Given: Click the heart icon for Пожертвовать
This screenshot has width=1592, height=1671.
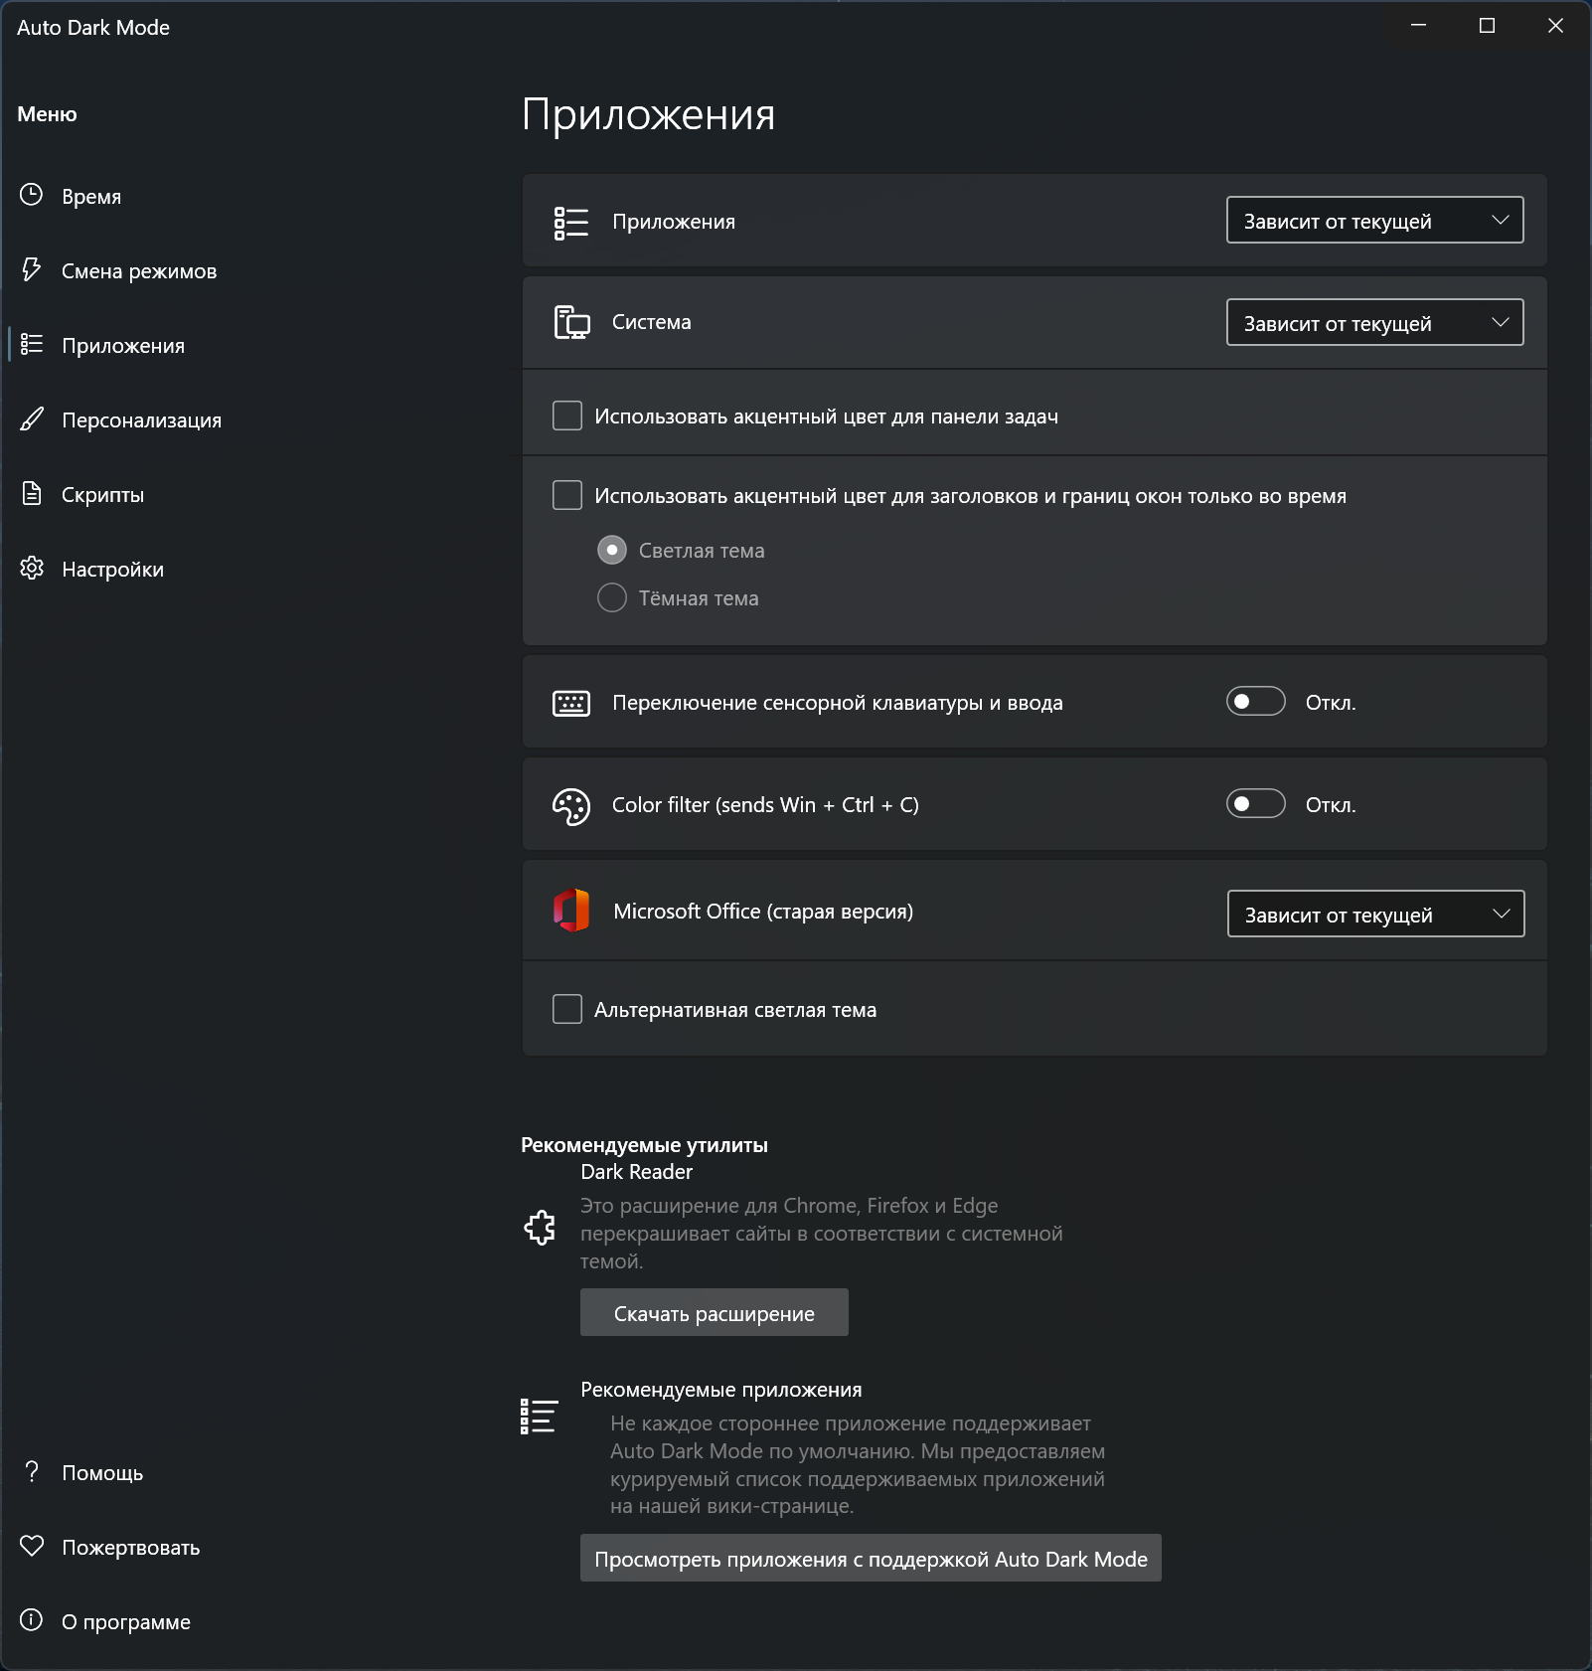Looking at the screenshot, I should 32,1546.
